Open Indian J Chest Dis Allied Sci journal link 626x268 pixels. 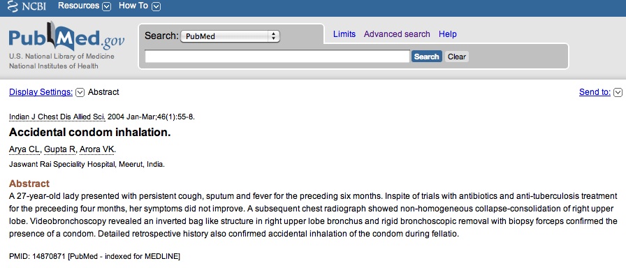tap(57, 117)
